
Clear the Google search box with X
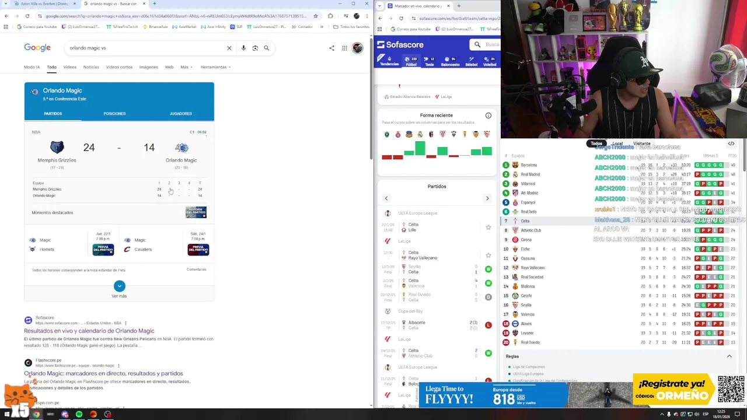229,48
